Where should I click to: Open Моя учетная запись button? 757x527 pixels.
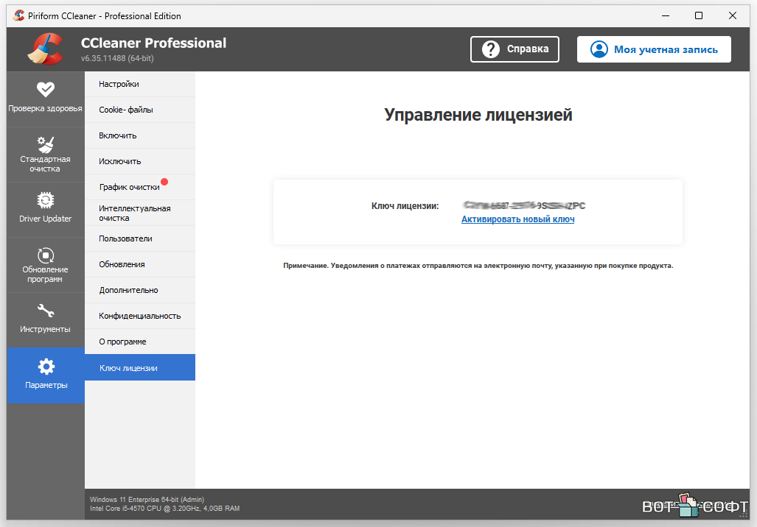pos(654,49)
